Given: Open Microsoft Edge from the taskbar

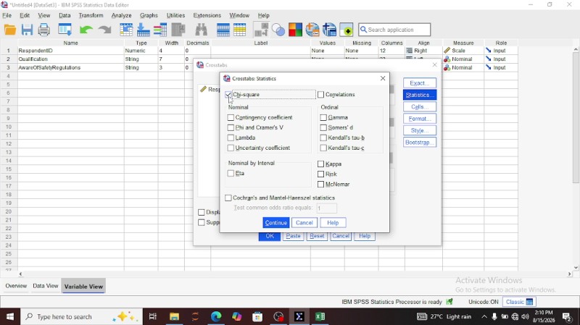Looking at the screenshot, I should point(216,316).
